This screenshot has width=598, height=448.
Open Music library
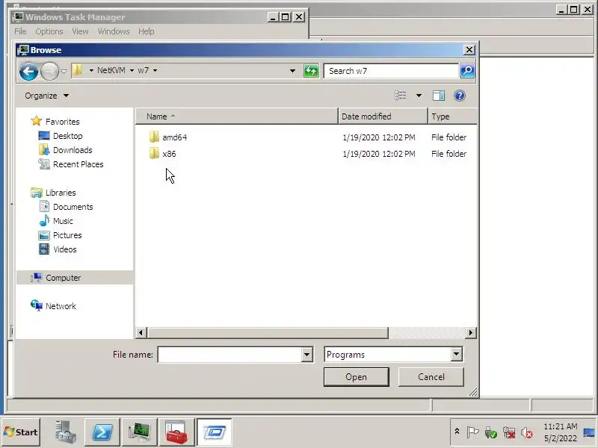(x=63, y=221)
